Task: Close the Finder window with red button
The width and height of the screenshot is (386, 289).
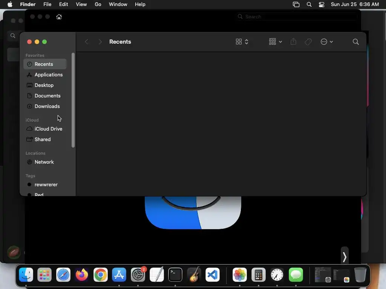Action: click(29, 42)
